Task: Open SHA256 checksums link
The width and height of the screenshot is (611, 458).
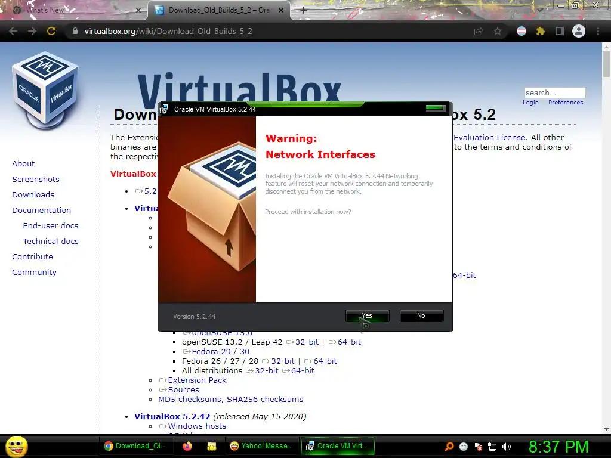Action: coord(265,399)
